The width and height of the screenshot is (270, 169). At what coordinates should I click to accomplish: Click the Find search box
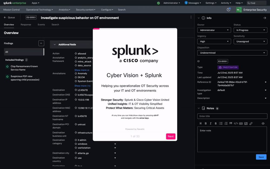[x=256, y=3]
